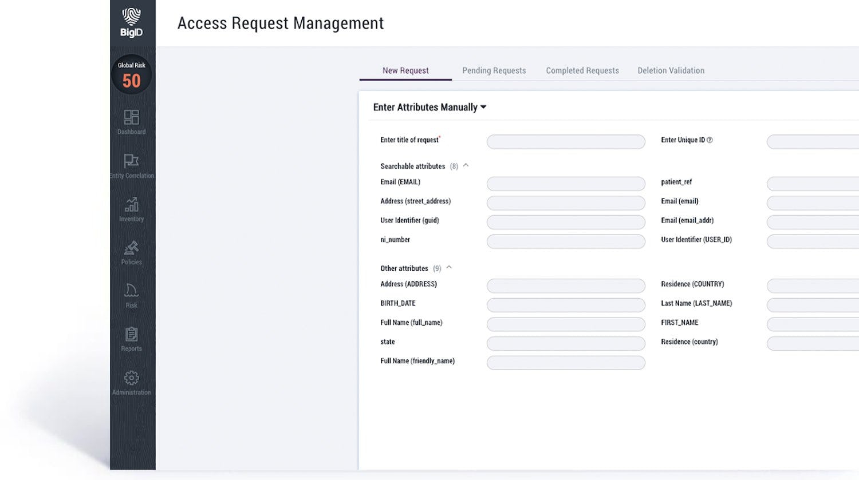Screen dimensions: 859x480
Task: Select the New Request tab
Action: coord(405,70)
